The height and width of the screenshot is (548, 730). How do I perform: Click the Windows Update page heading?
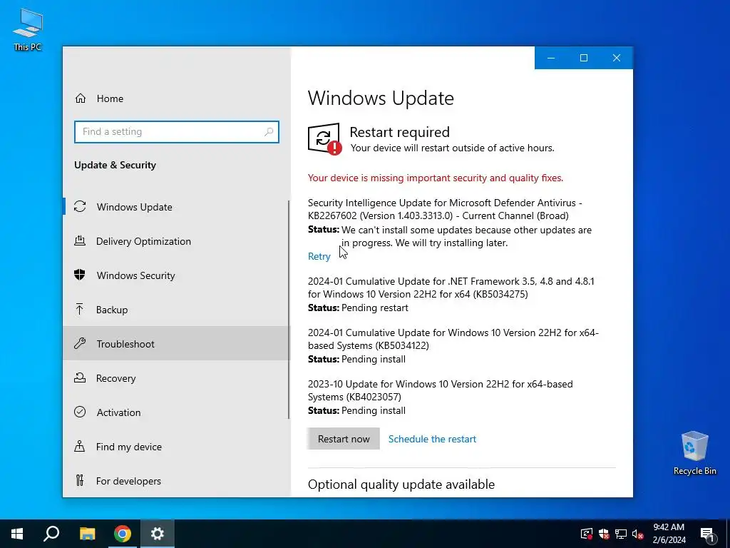pyautogui.click(x=381, y=98)
